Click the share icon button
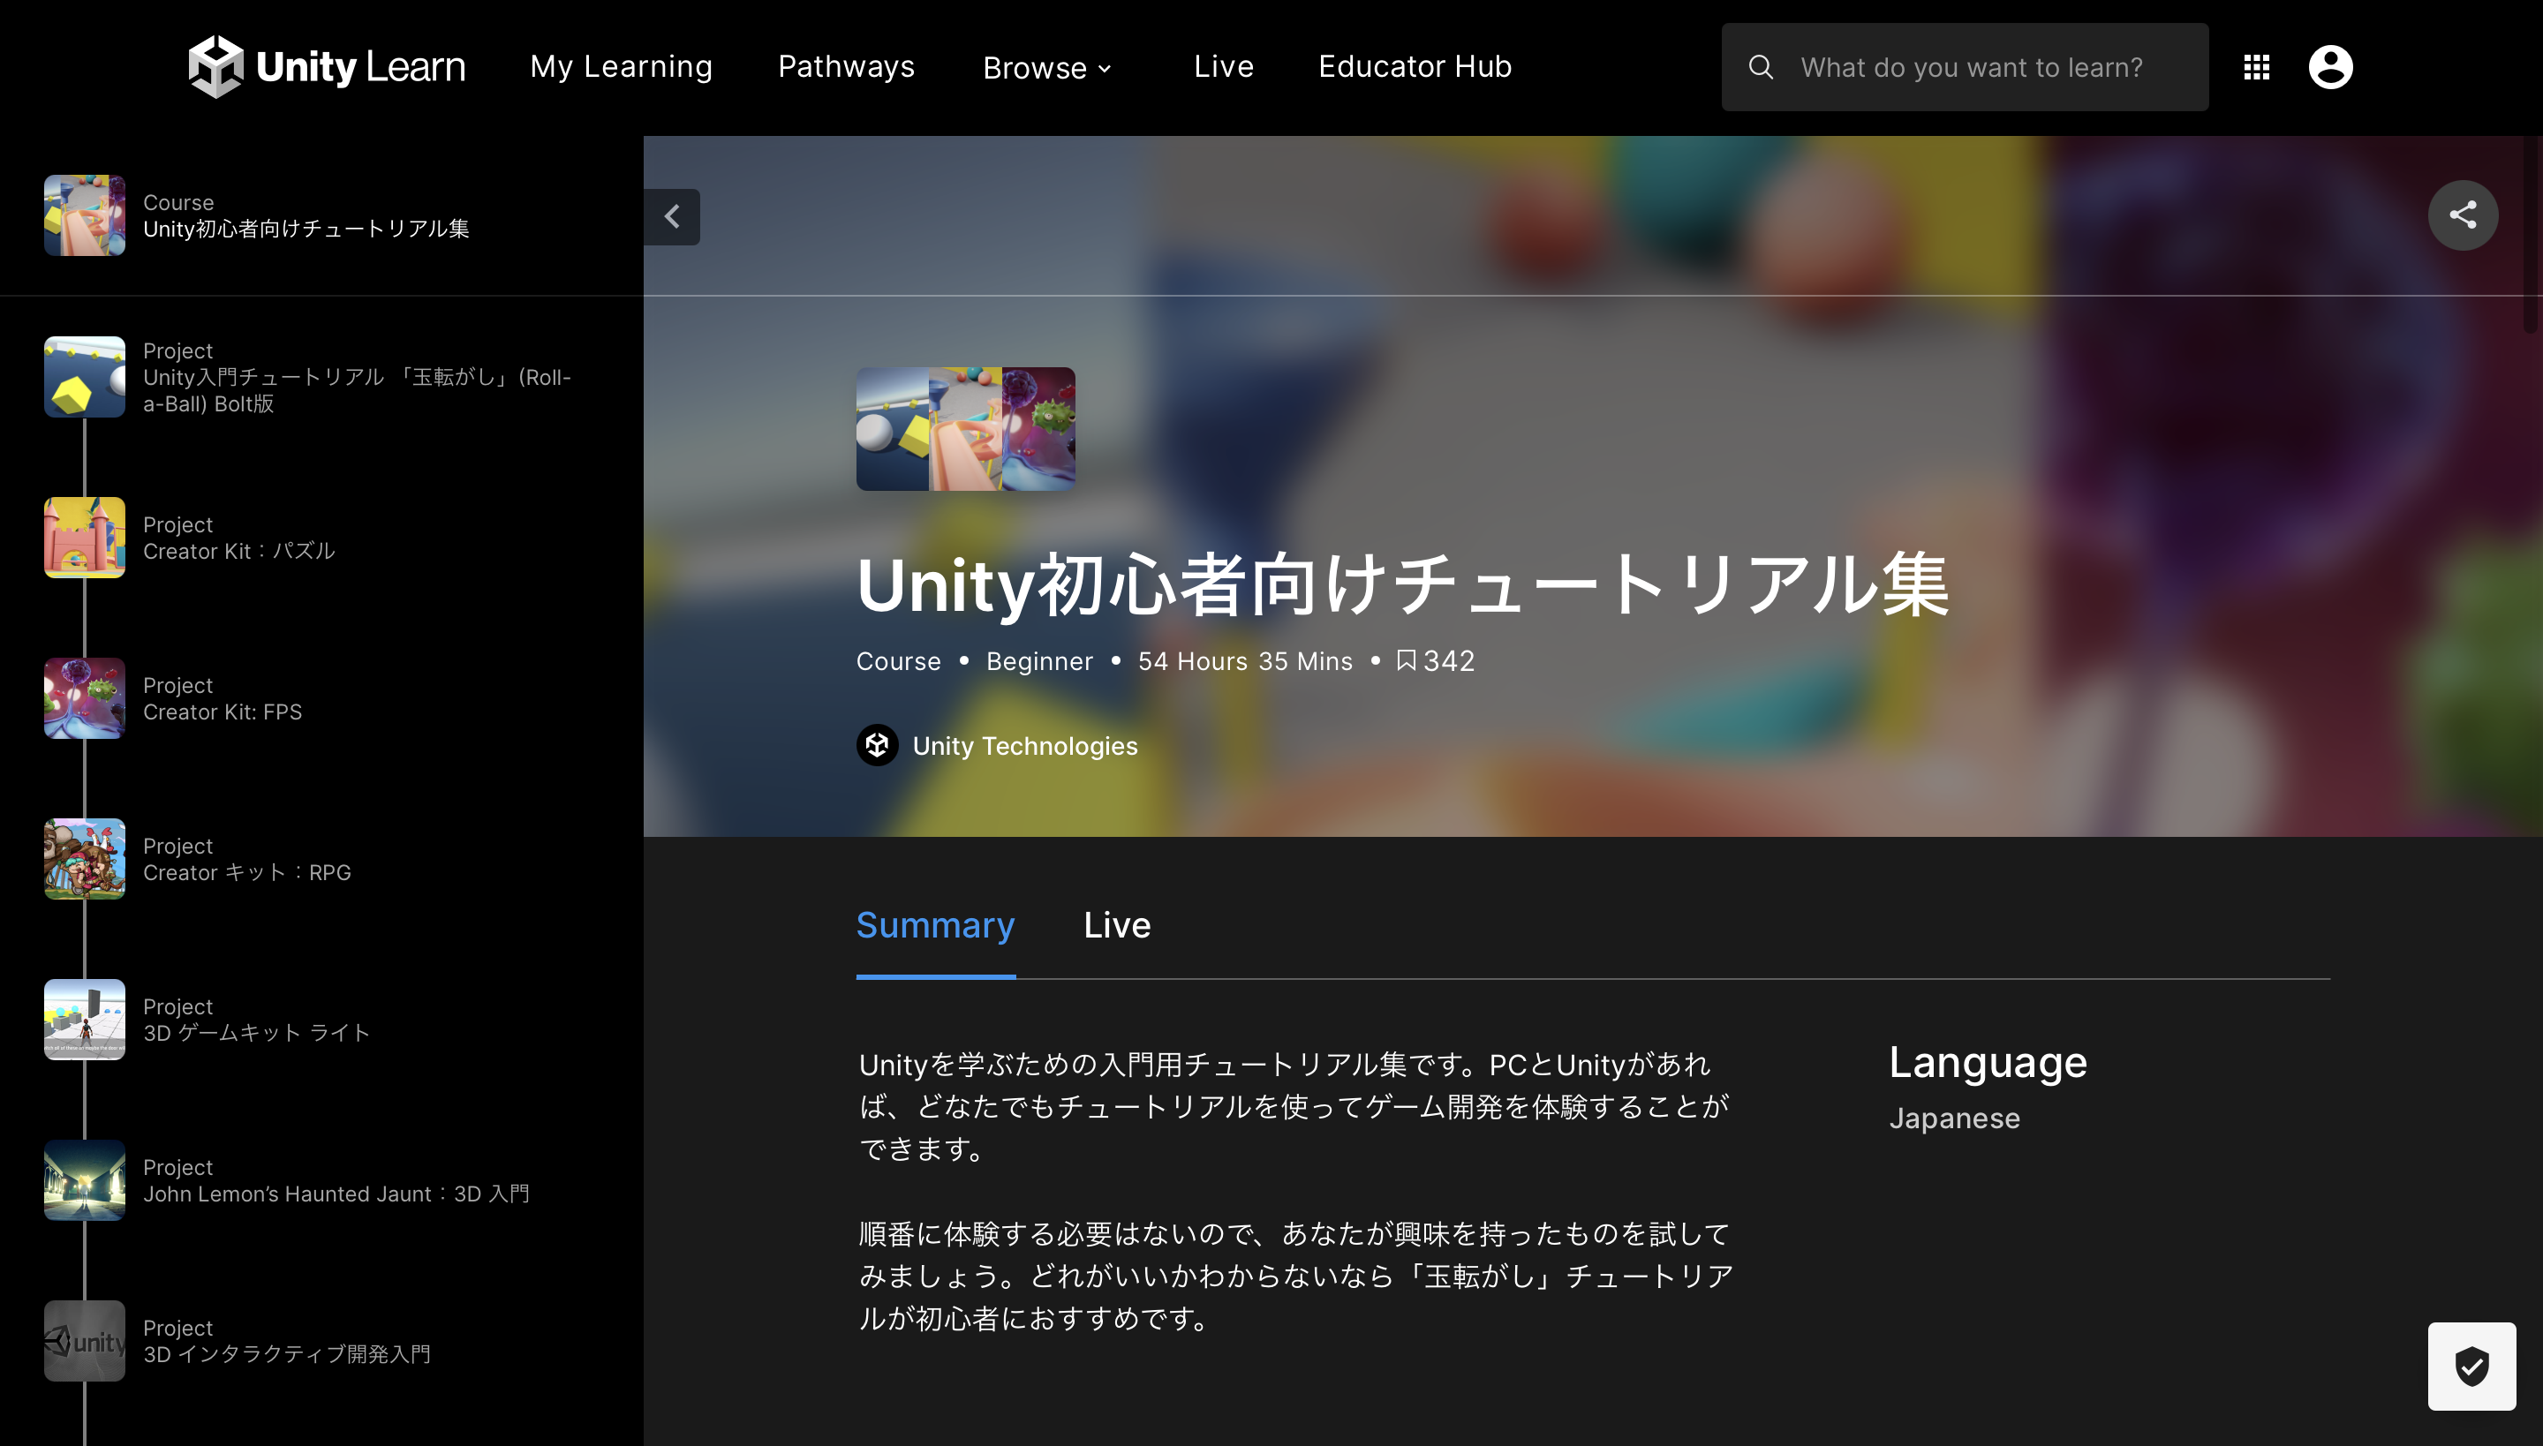 pyautogui.click(x=2463, y=215)
